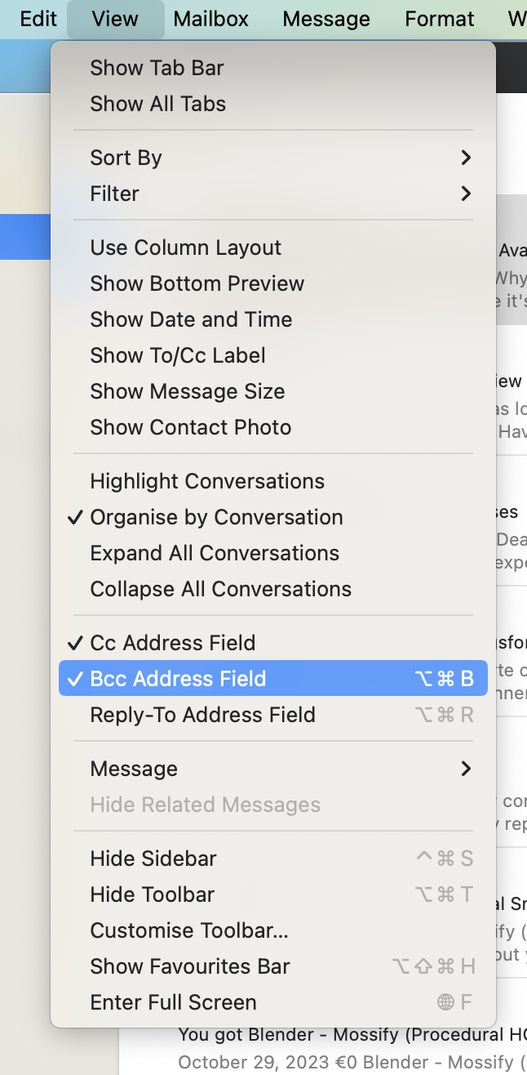Turn on Show Date and Time
The width and height of the screenshot is (527, 1075).
point(191,319)
